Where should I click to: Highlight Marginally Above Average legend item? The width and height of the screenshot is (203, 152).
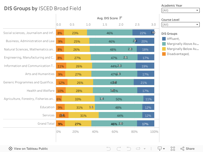tap(183, 44)
